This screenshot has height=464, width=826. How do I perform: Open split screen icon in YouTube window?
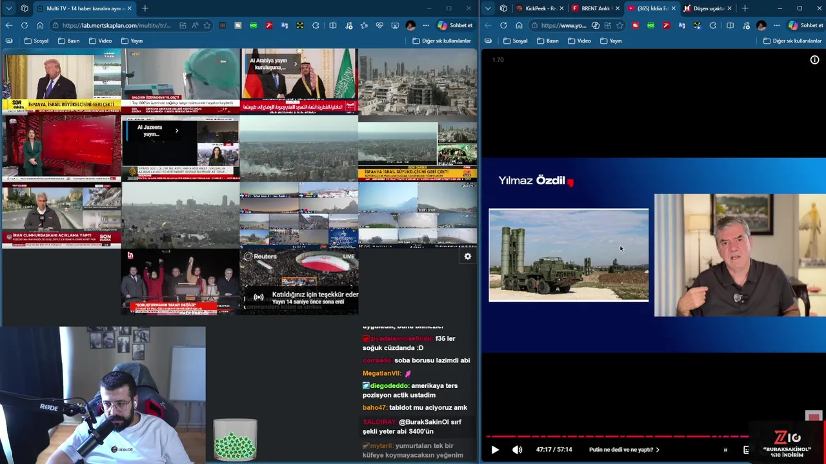730,25
